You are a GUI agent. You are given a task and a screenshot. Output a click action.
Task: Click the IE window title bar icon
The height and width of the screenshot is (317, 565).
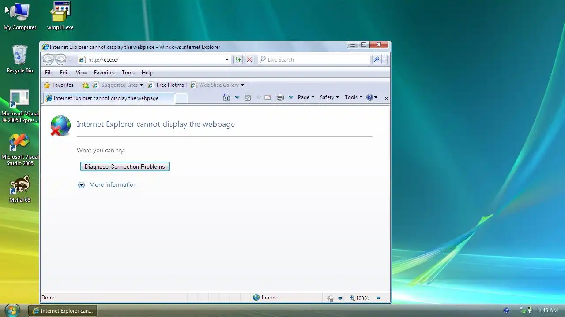pos(45,47)
